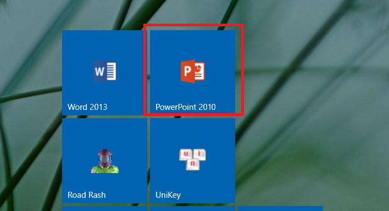Click the "PowerPoint 2010" label text
Screen dimensions: 389x211
186,107
